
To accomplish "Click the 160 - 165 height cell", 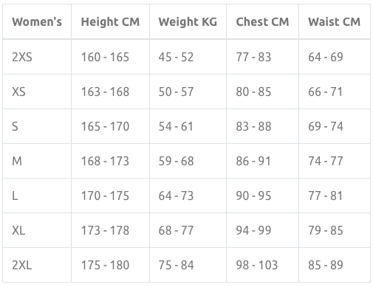I will (x=110, y=57).
